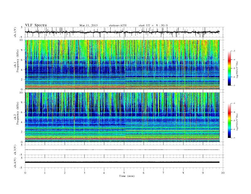Click time axis tick label "9"

203,173
